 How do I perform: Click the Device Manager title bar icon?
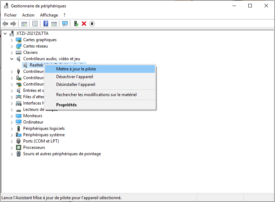pos(6,6)
